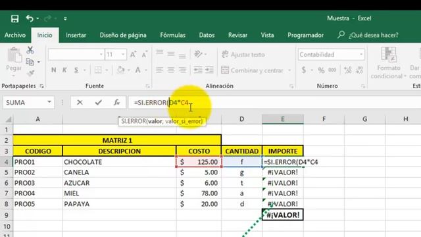Switch to the Diseño de página tab
Image resolution: width=421 pixels, height=237 pixels.
[123, 35]
